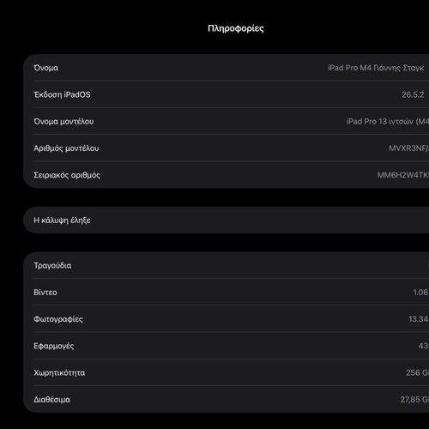Open the Όνομα device name row
429x429 pixels.
coord(226,68)
